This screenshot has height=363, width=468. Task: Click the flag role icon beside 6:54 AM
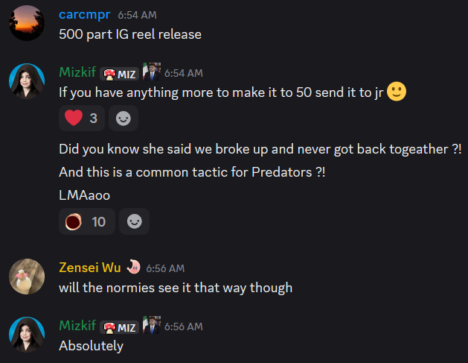click(x=152, y=72)
